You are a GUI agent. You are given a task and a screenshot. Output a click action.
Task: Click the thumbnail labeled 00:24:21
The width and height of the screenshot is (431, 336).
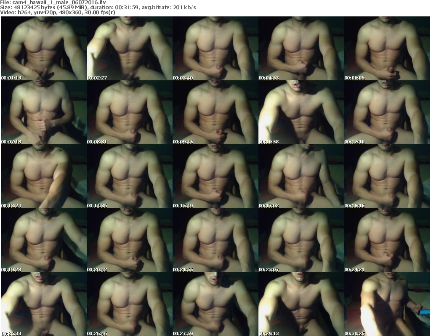[x=387, y=241]
